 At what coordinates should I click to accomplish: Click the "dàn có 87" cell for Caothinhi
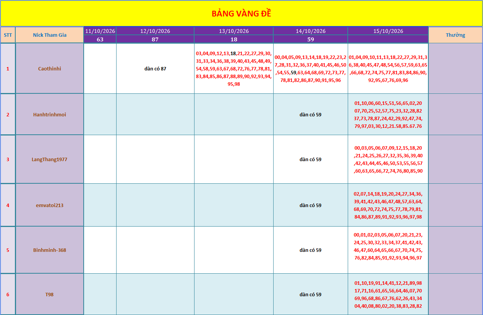tap(155, 69)
